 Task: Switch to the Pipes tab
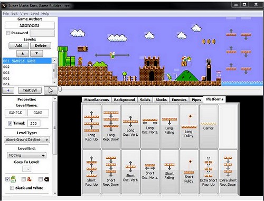tap(196, 99)
